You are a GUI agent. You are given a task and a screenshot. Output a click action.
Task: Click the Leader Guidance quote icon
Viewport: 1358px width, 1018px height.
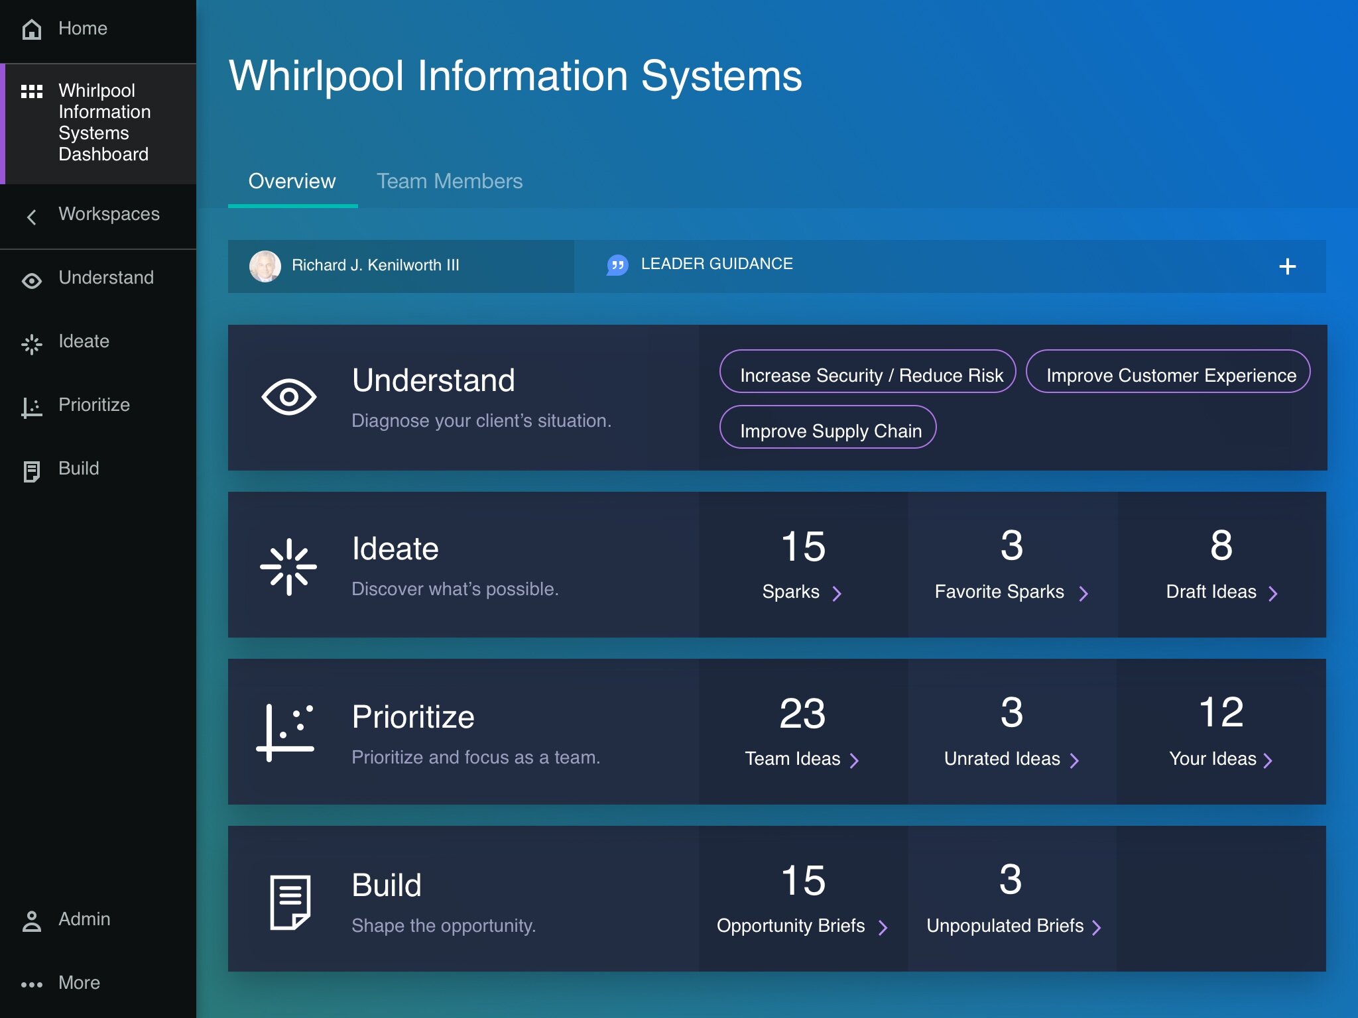tap(617, 265)
